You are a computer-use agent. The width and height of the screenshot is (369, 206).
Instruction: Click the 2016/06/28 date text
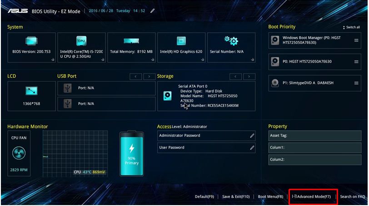tap(101, 11)
